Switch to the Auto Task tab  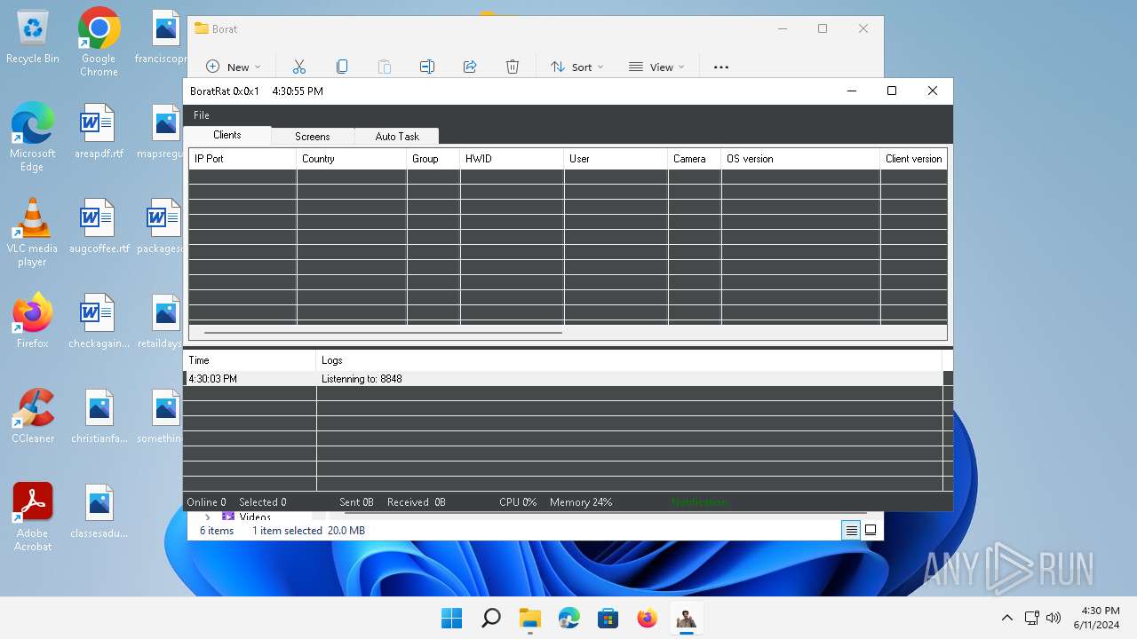[x=397, y=137]
